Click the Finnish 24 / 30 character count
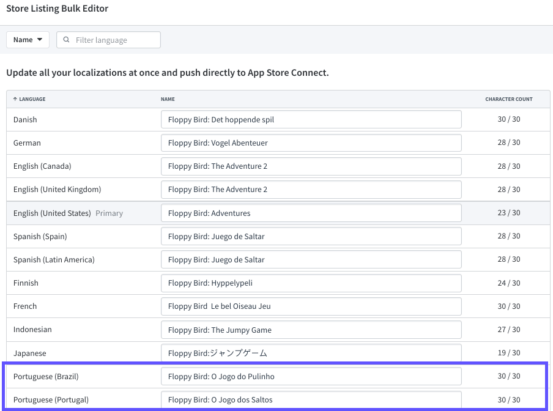The image size is (553, 411). pyautogui.click(x=508, y=283)
